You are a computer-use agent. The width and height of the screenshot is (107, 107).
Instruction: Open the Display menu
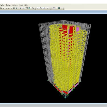click(2, 5)
